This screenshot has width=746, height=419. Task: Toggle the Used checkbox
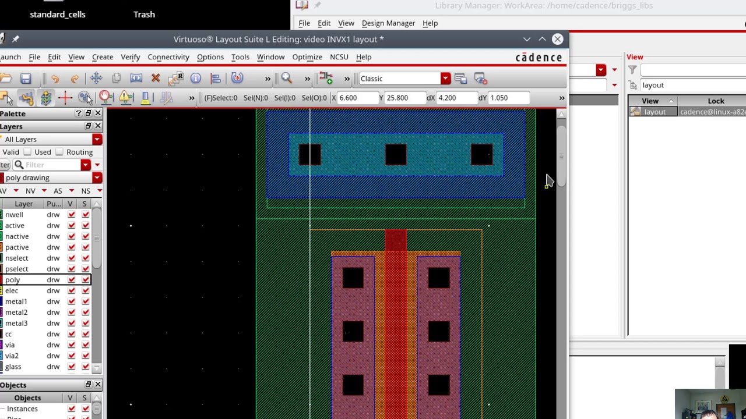tap(27, 152)
